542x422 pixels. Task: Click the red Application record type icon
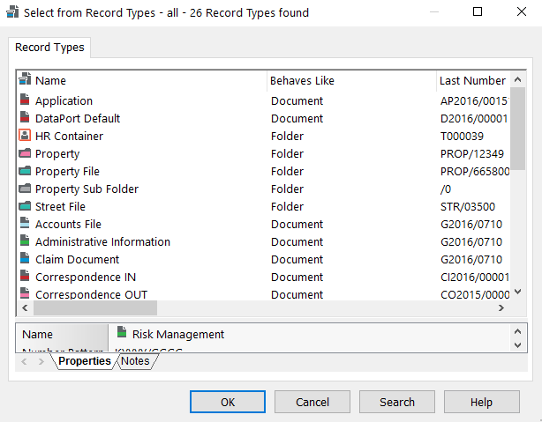(x=25, y=100)
